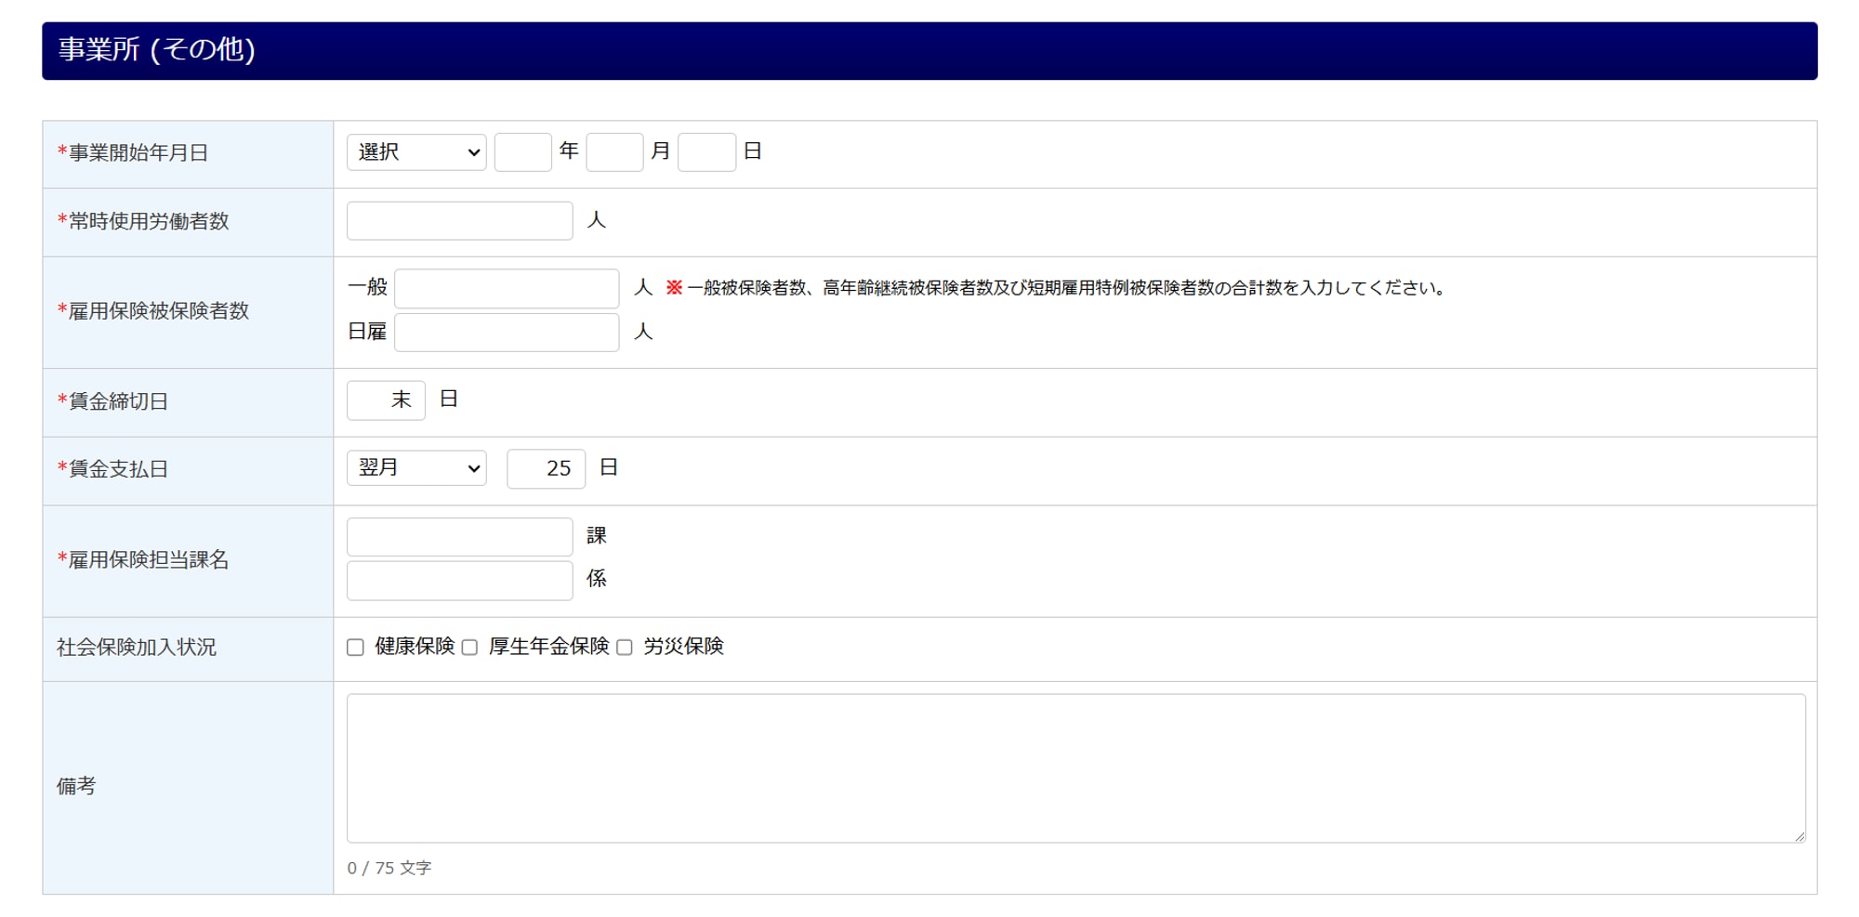Check the 健康保険 checkbox
Screen dimensions: 1859x917
pos(355,648)
